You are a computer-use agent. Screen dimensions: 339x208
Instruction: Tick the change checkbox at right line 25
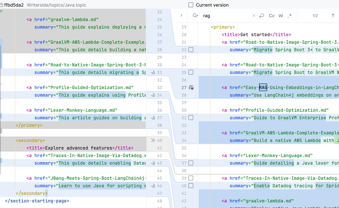[x=191, y=72]
